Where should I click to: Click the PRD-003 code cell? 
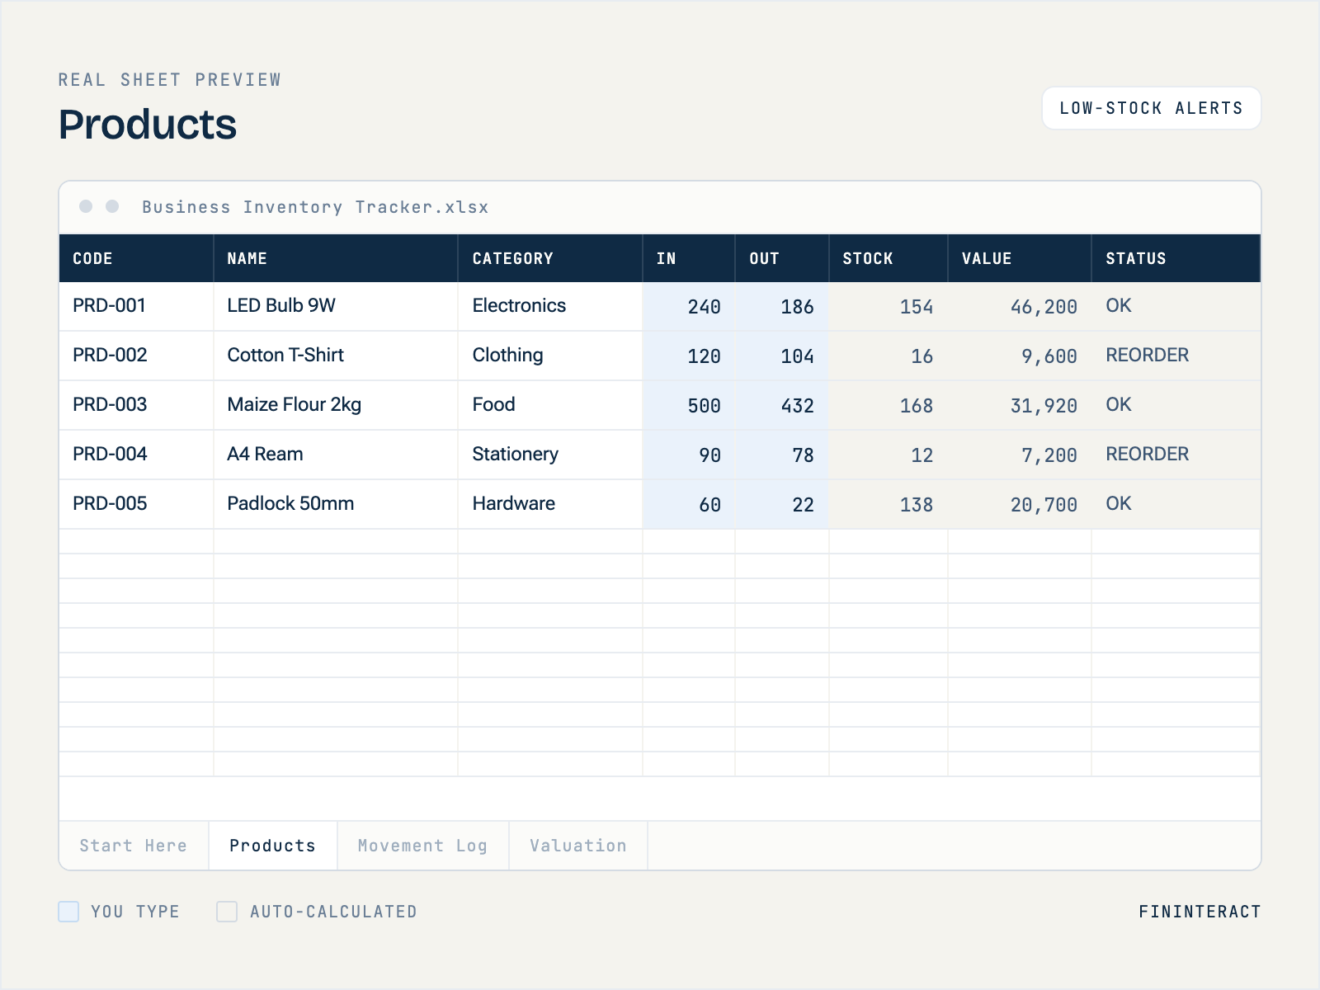136,405
